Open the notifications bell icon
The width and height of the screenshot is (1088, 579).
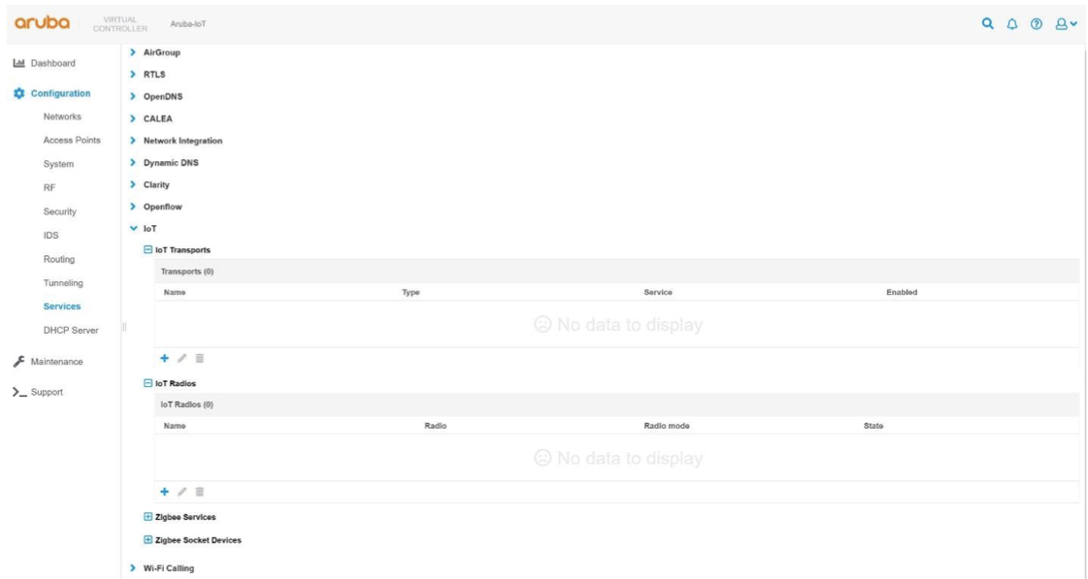coord(1010,24)
